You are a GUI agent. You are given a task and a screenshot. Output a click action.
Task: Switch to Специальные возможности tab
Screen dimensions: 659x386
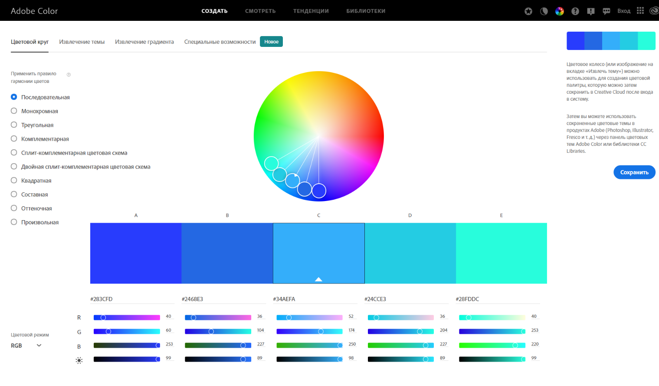click(x=220, y=42)
